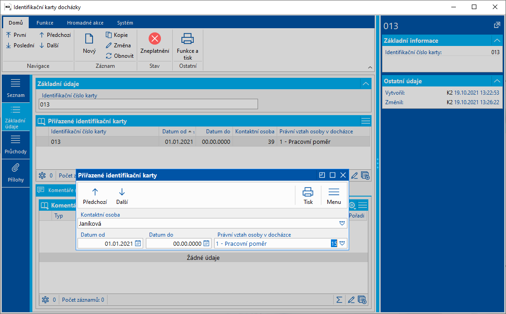Sort by Právní vztah osoby column header

coord(323,132)
